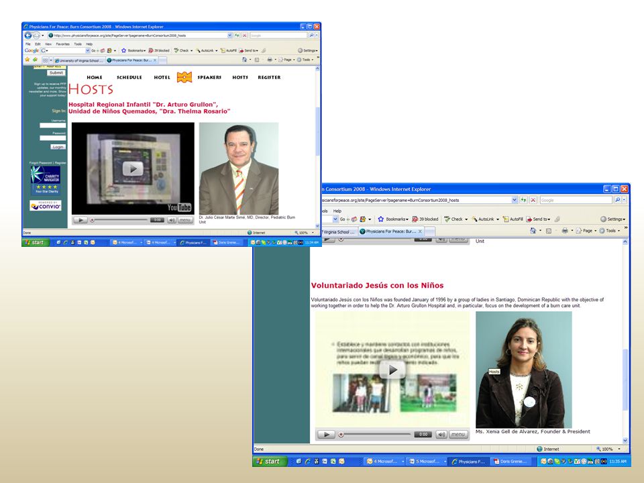Click search magnifier icon in the top-left window
644x483 pixels.
pyautogui.click(x=311, y=36)
